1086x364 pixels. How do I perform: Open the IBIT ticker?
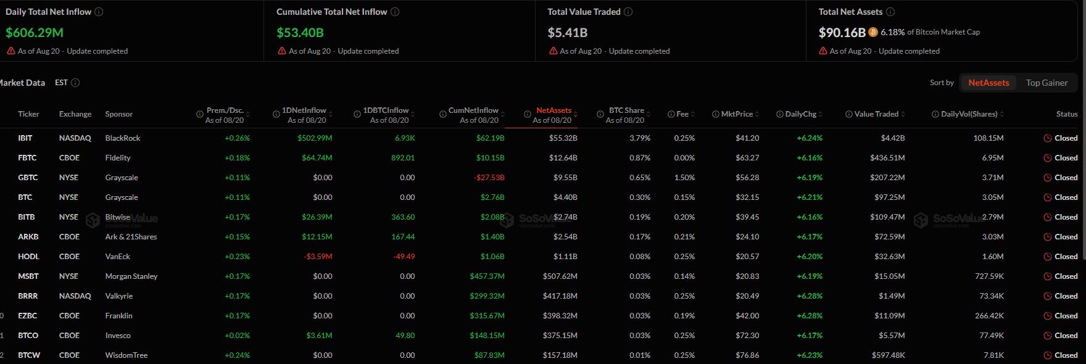point(25,138)
